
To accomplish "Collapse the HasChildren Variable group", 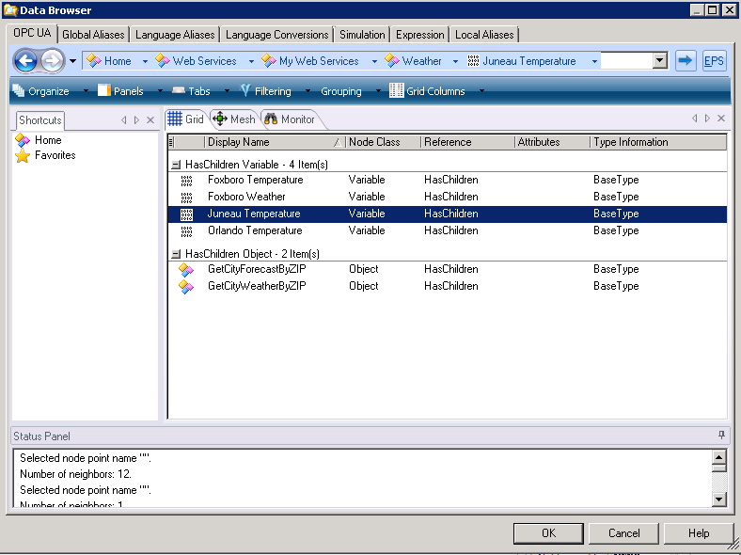I will 176,165.
